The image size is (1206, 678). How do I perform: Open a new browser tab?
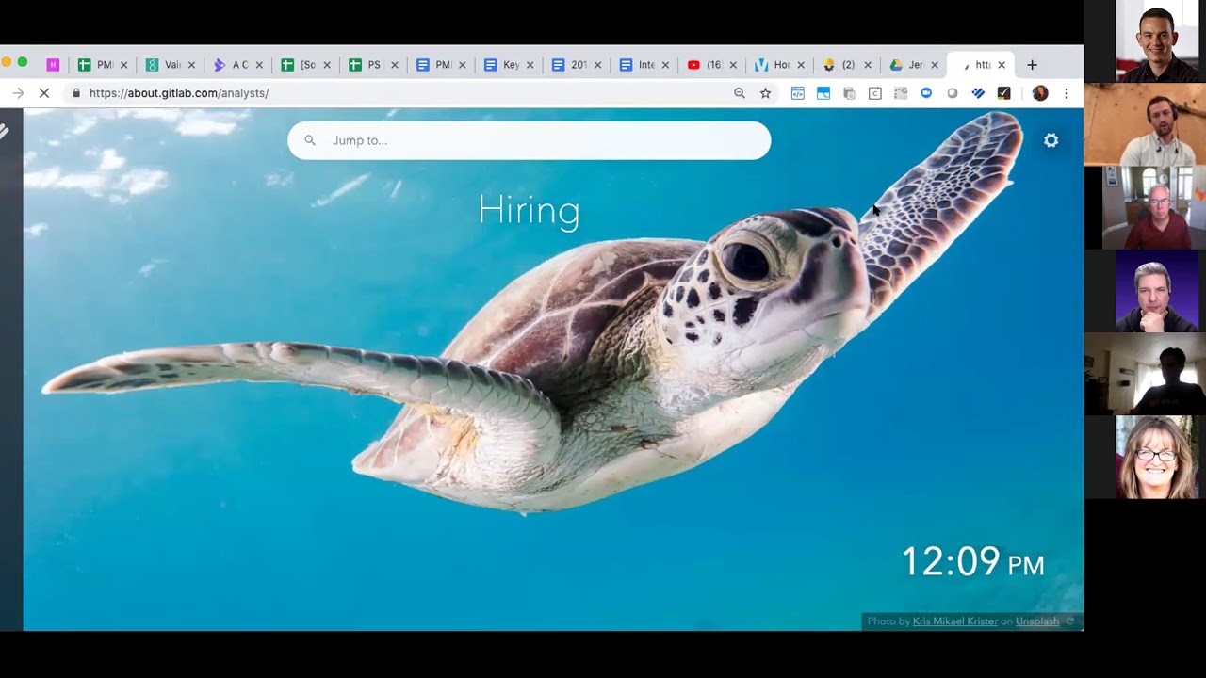click(x=1032, y=65)
